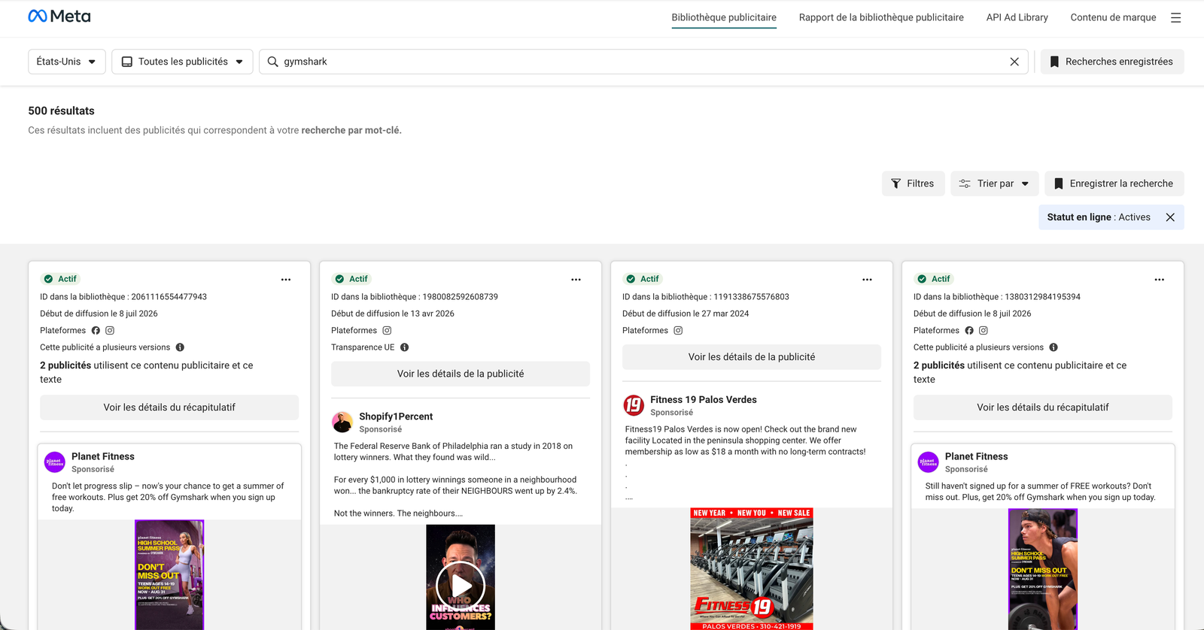Click Instagram platform icon on ad 1380312984195394
Image resolution: width=1204 pixels, height=630 pixels.
coord(984,331)
